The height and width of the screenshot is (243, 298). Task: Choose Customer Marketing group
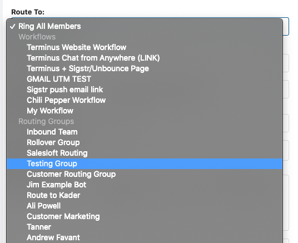[x=145, y=216]
